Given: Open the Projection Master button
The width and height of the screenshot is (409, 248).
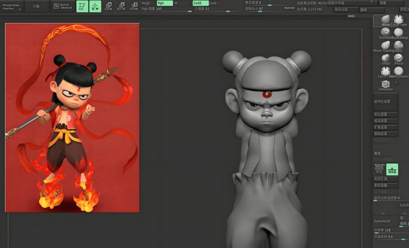Looking at the screenshot, I should pos(11,7).
